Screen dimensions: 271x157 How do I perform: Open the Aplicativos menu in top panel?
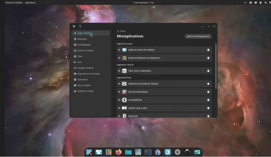tap(30, 3)
